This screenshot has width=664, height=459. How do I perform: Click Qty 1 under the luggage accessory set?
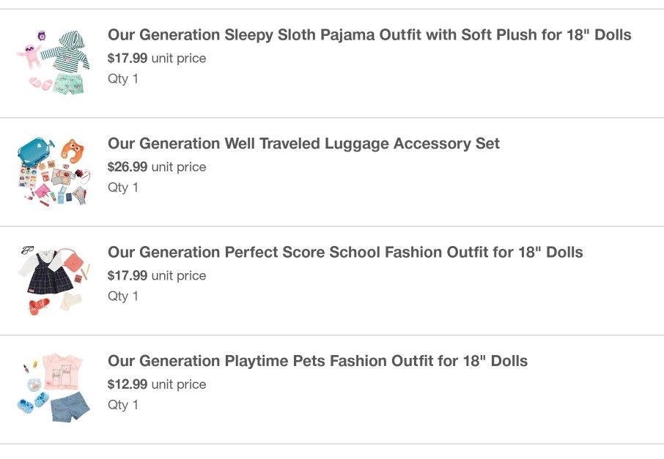pyautogui.click(x=122, y=187)
